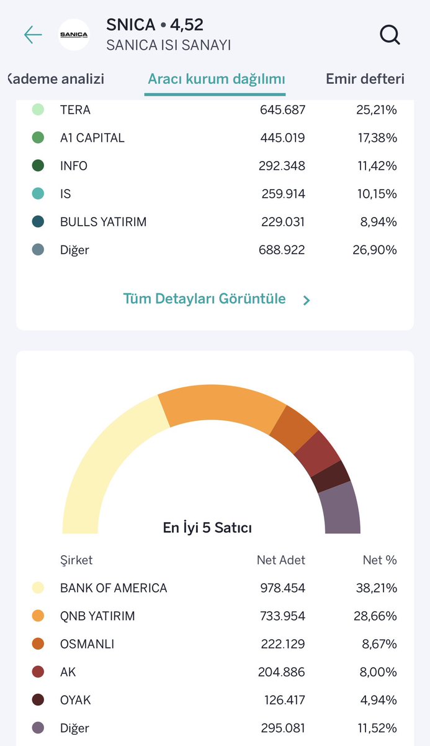
Task: Select the A1 CAPITAL broker name
Action: pyautogui.click(x=92, y=138)
